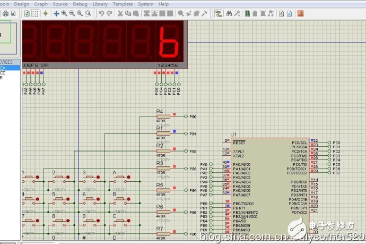366x244 pixels.
Task: Click the Undo arrow icon
Action: coord(101,14)
